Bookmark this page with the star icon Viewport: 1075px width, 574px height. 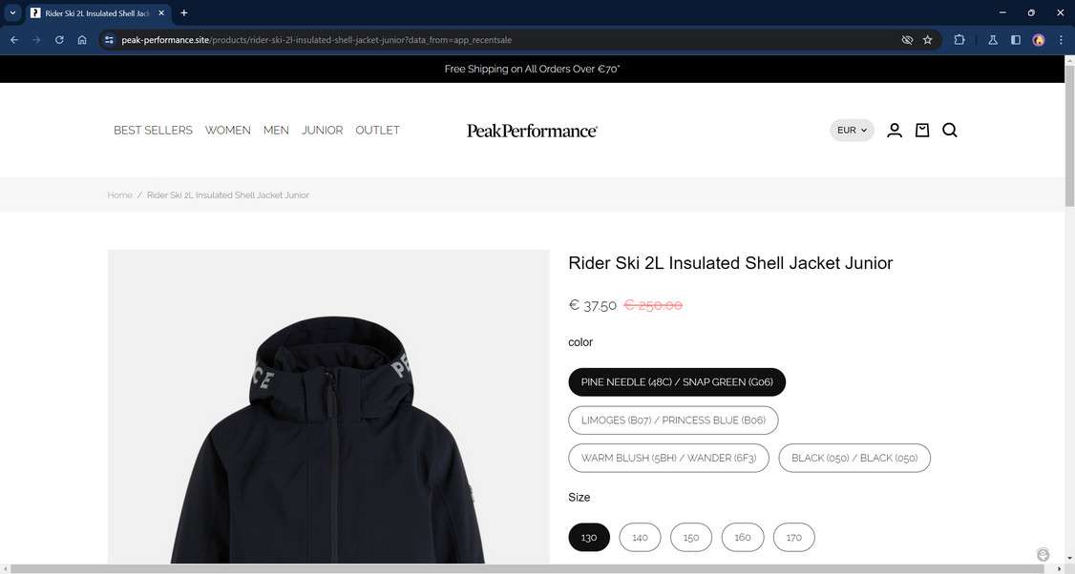928,40
